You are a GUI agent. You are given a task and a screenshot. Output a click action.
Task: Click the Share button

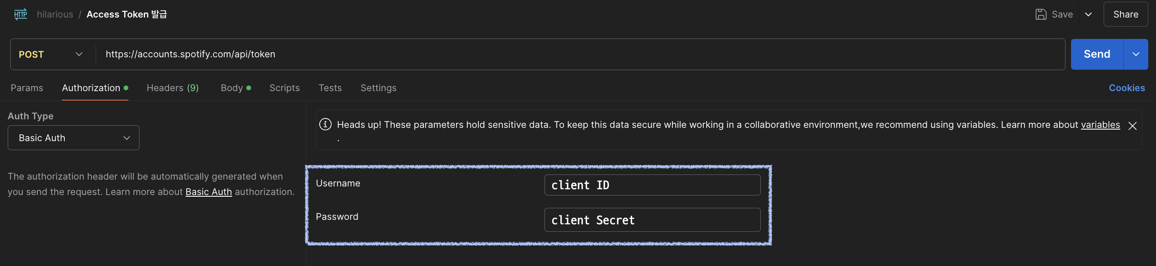pos(1126,14)
